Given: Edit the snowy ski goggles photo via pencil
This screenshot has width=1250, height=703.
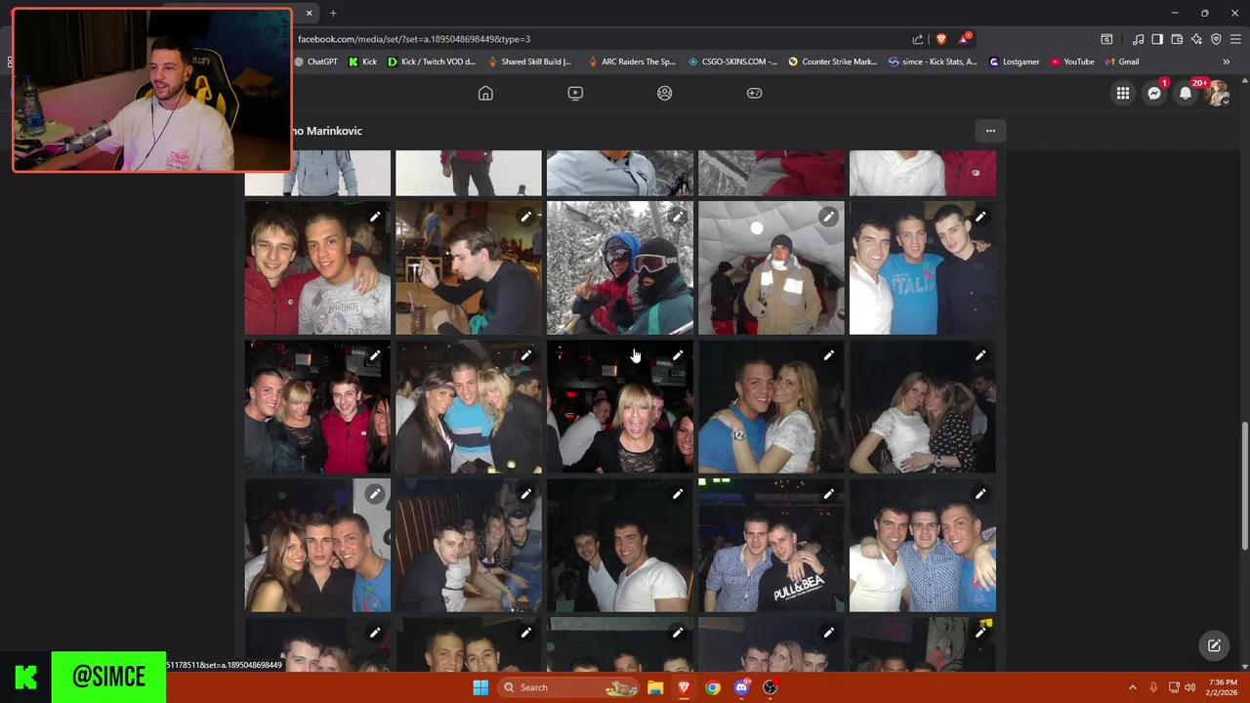Looking at the screenshot, I should (x=678, y=216).
